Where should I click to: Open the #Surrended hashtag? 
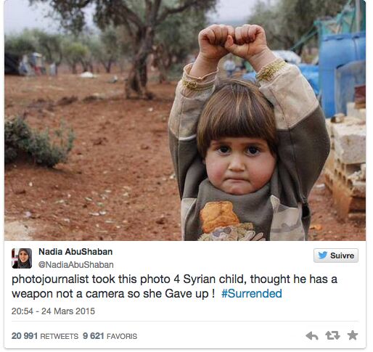click(x=252, y=293)
